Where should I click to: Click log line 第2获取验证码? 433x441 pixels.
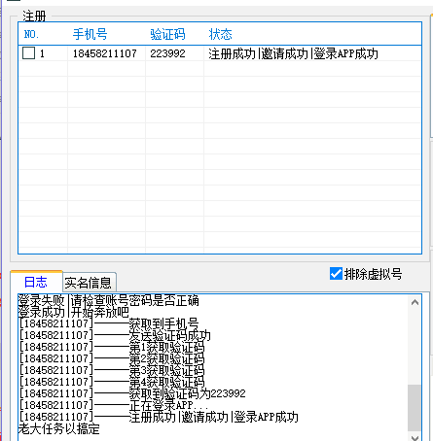click(112, 358)
